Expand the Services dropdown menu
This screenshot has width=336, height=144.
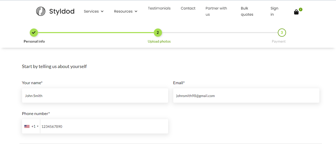pyautogui.click(x=94, y=11)
